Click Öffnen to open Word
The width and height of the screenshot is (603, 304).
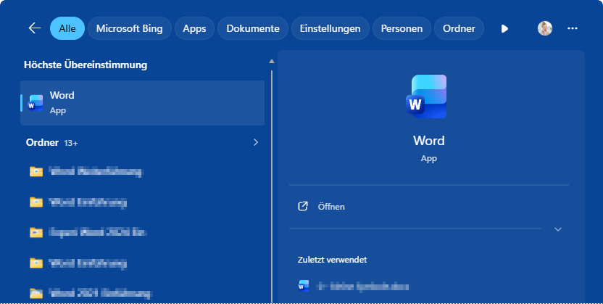point(331,207)
